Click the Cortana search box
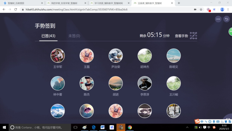Viewport: 232px width, 131px height. (x=40, y=128)
